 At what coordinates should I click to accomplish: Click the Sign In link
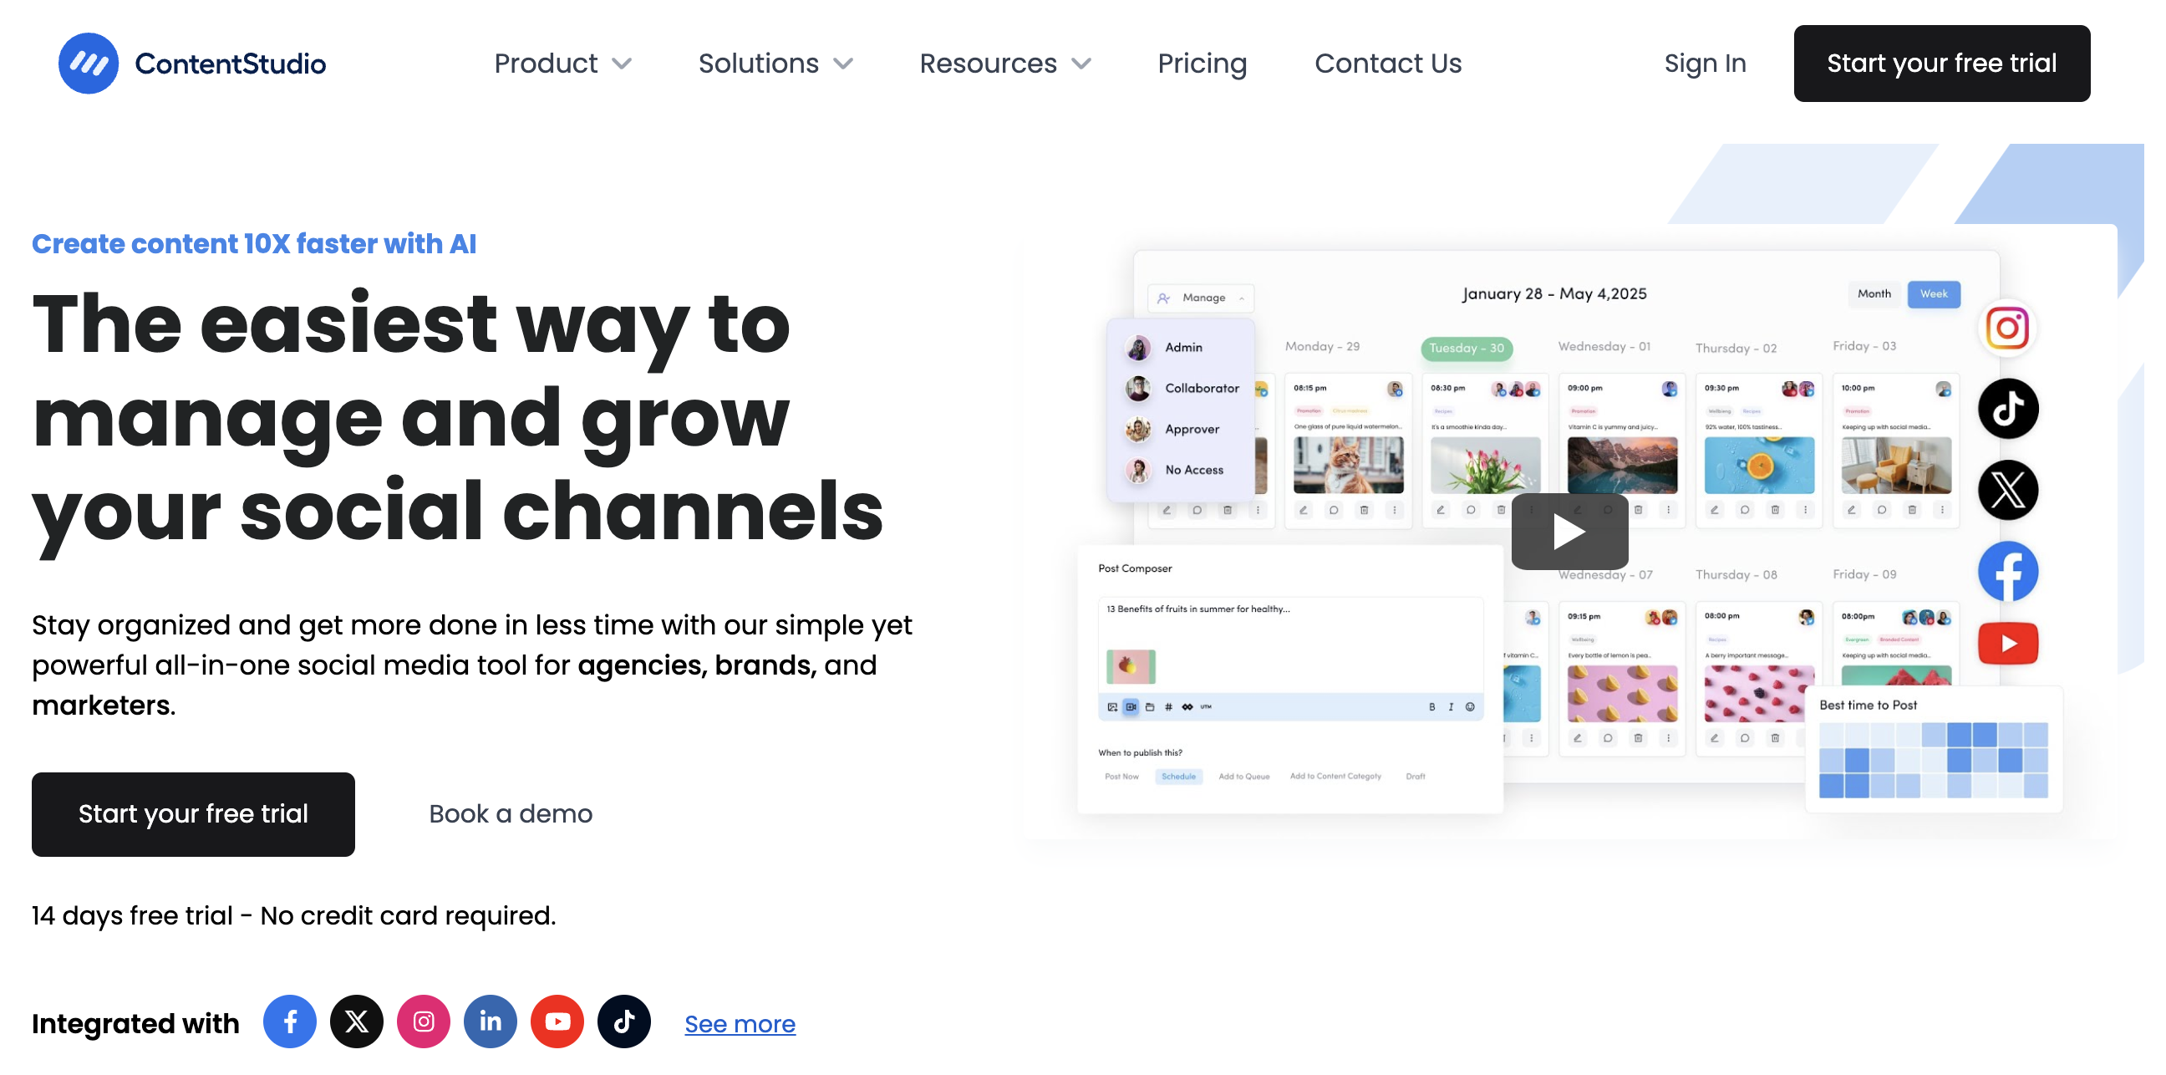tap(1705, 63)
